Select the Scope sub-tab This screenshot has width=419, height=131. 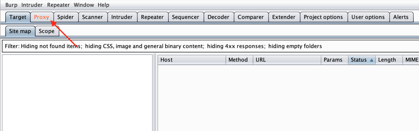click(47, 31)
